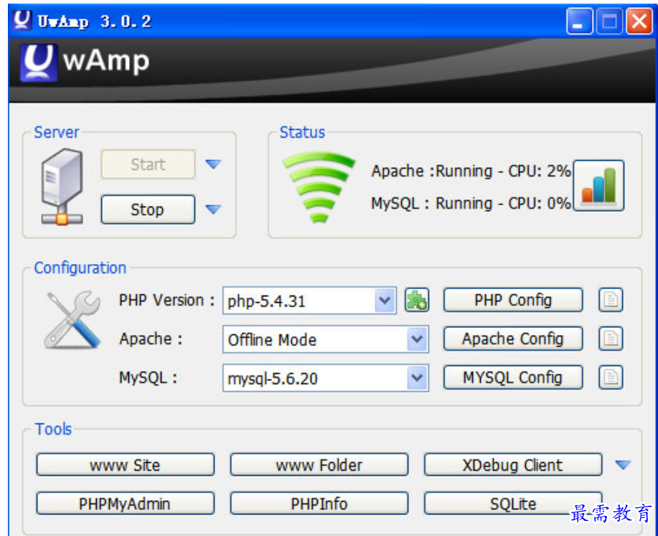Click the CPU statistics bar chart icon
The image size is (658, 536).
coord(598,185)
